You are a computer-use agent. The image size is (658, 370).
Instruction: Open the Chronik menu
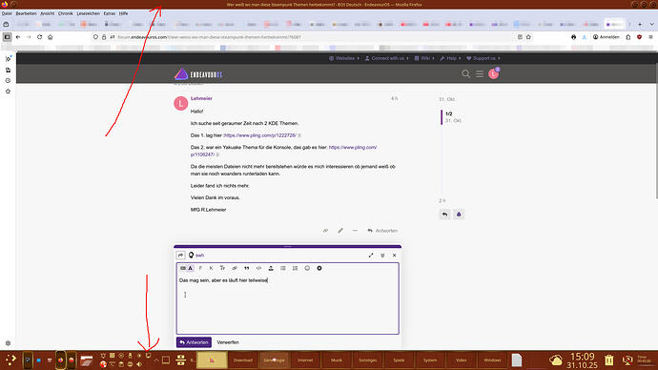click(x=66, y=13)
